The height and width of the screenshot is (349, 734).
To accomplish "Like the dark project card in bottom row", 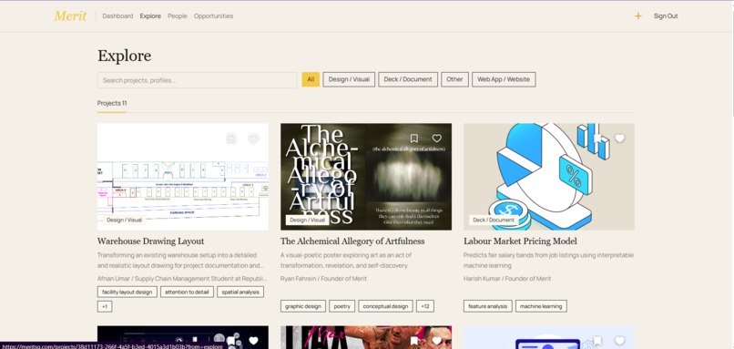I will pos(253,341).
